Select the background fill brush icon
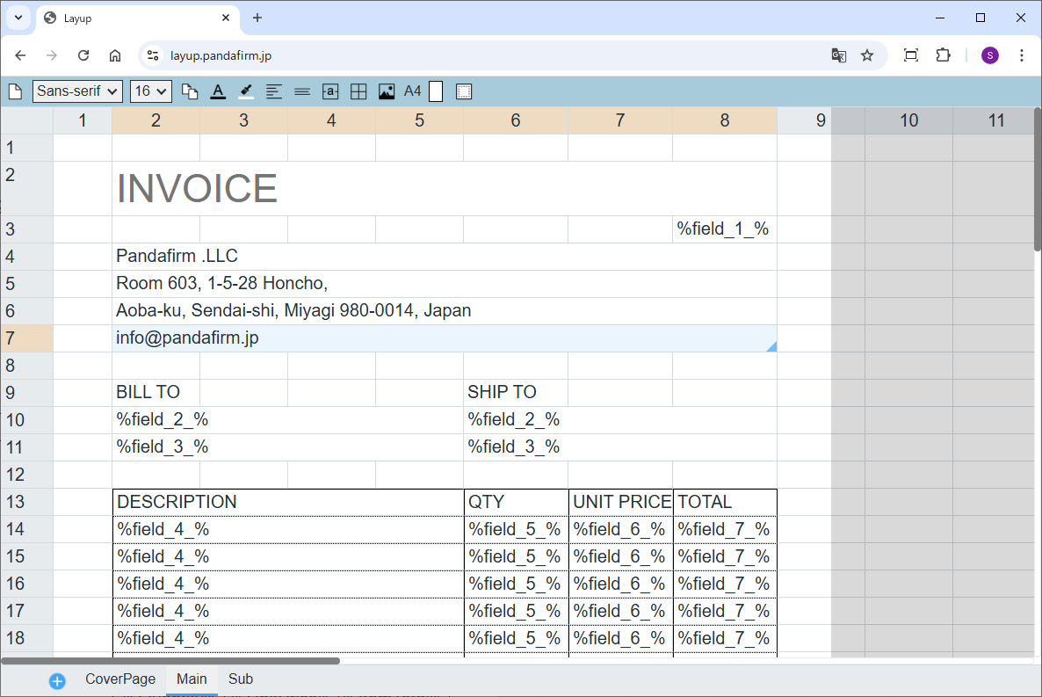The width and height of the screenshot is (1042, 697). 246,91
